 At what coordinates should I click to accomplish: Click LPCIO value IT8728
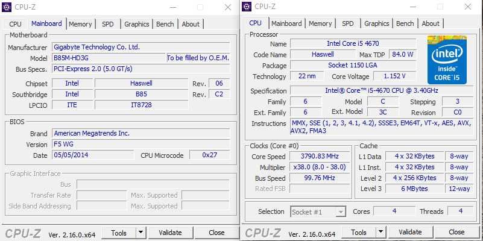pos(141,105)
